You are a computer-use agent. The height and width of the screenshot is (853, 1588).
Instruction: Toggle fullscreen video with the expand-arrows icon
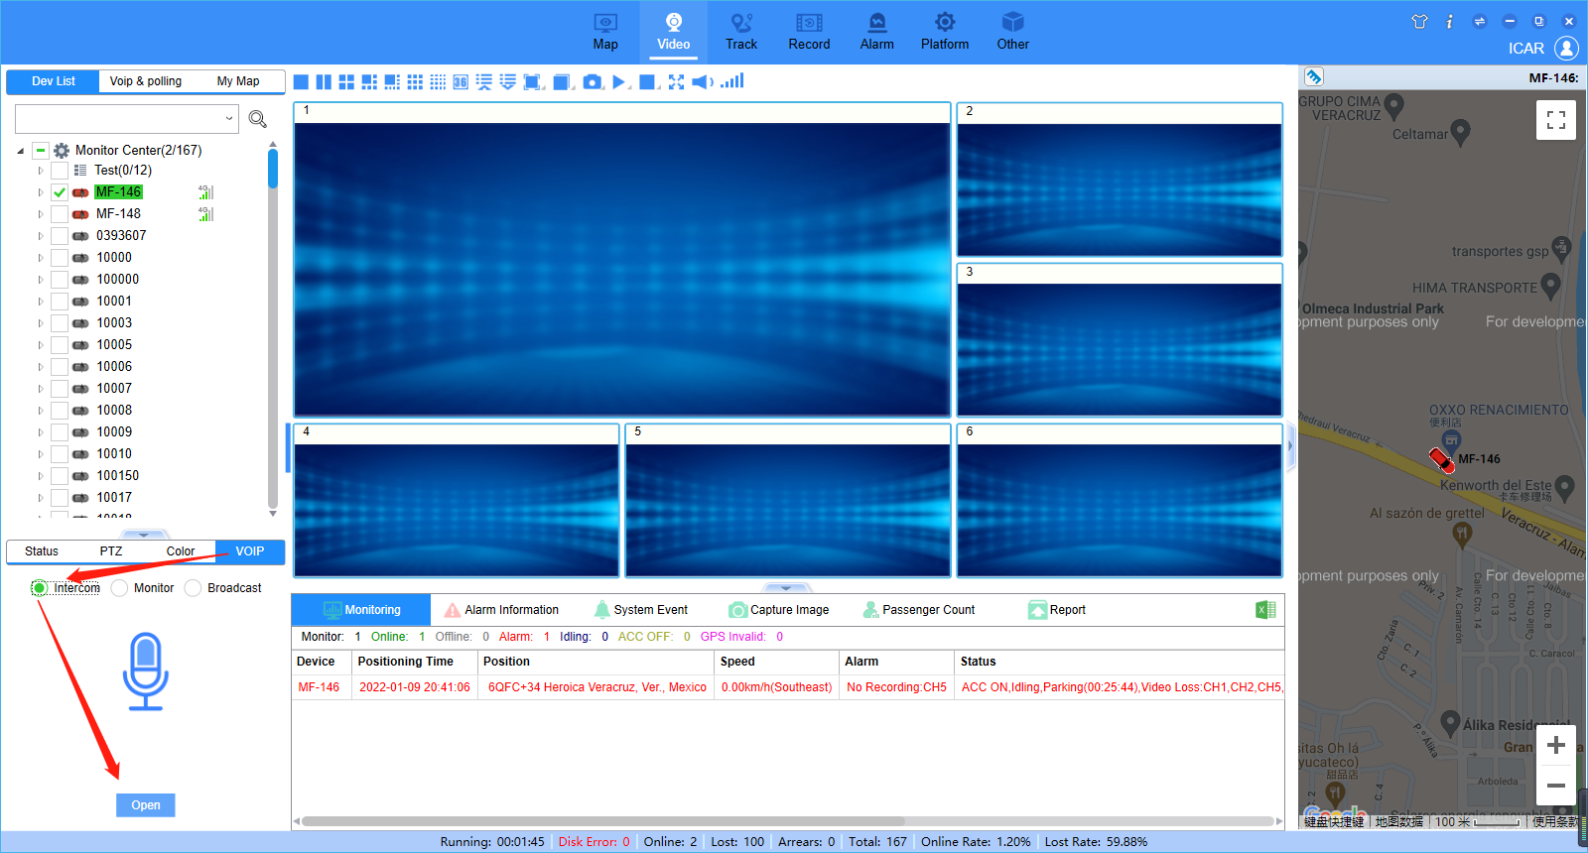pos(676,82)
